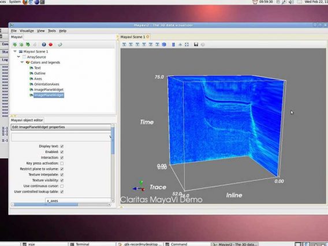
Task: Enable Use continuous cursor
Action: (x=62, y=186)
